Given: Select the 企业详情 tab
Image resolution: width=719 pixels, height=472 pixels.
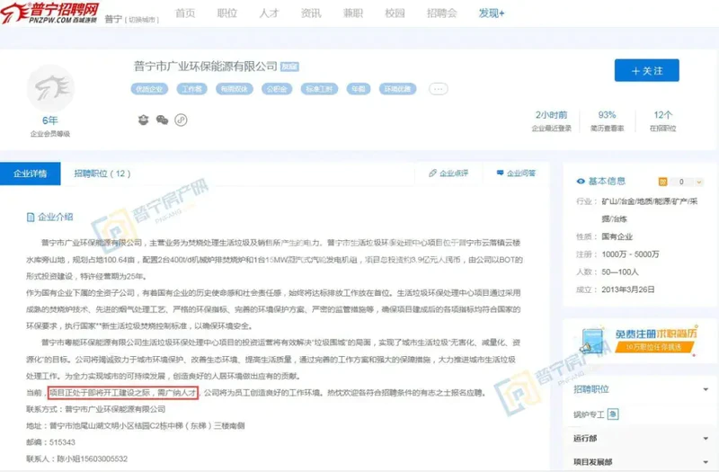Looking at the screenshot, I should 31,173.
